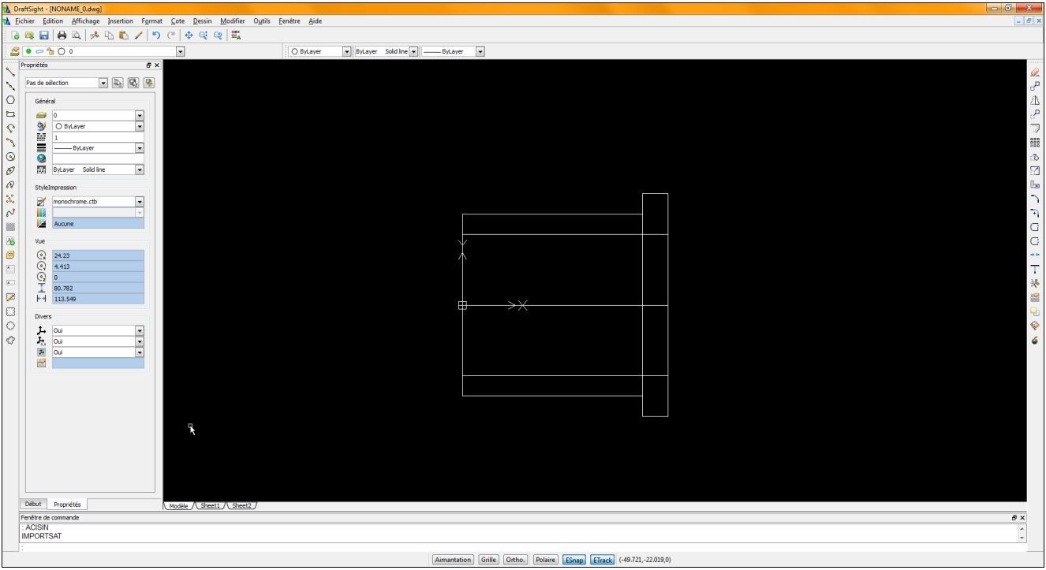
Task: Click the Print icon in toolbar
Action: (61, 35)
